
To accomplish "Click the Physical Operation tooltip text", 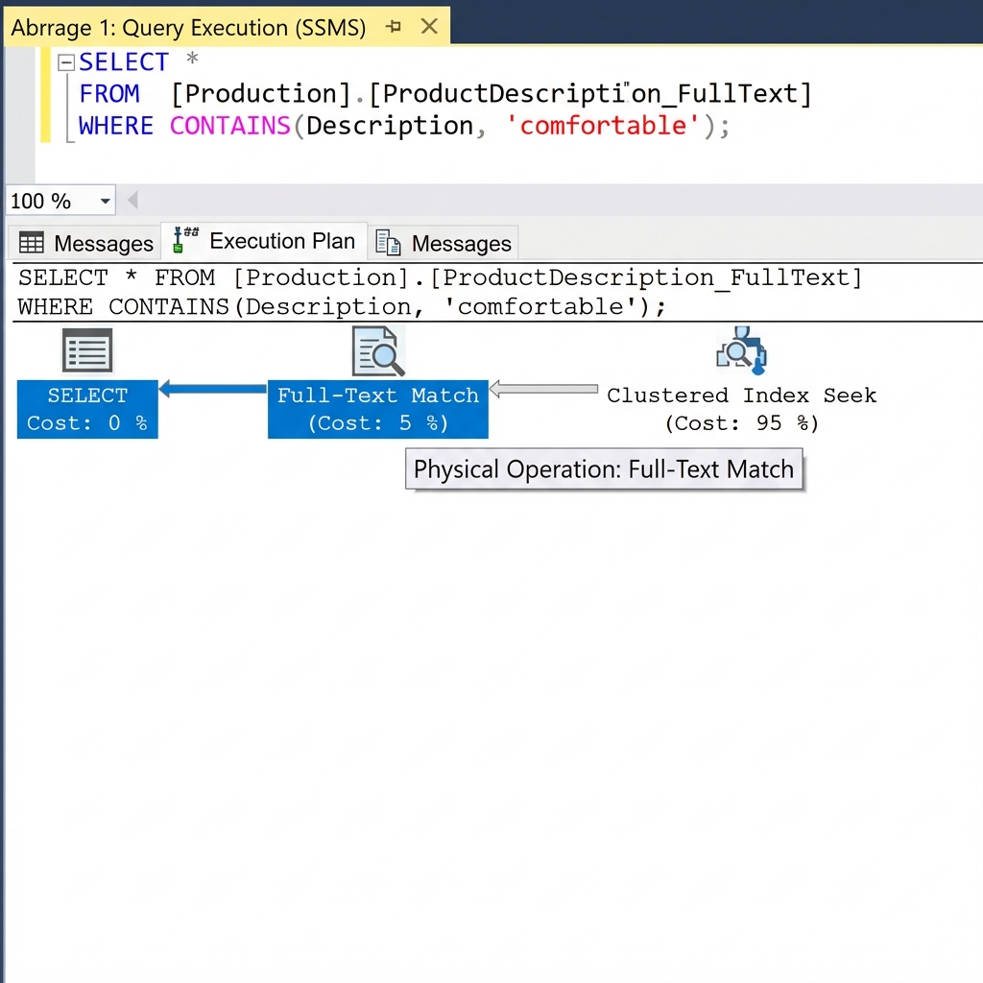I will (604, 469).
